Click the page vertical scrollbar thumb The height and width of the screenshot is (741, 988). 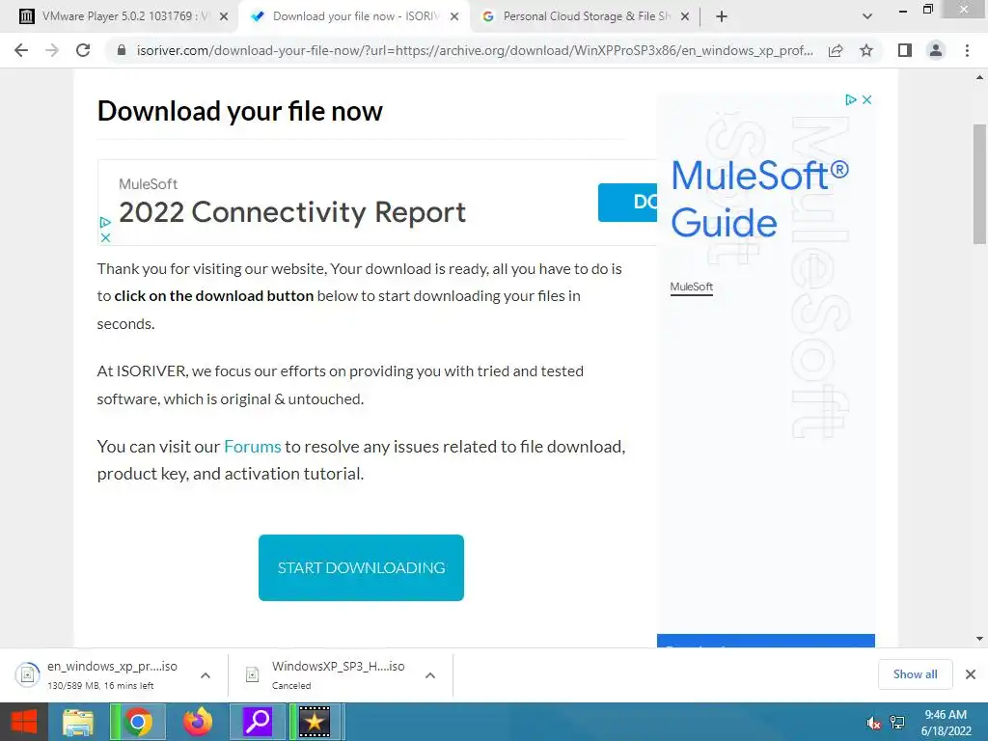click(x=979, y=184)
